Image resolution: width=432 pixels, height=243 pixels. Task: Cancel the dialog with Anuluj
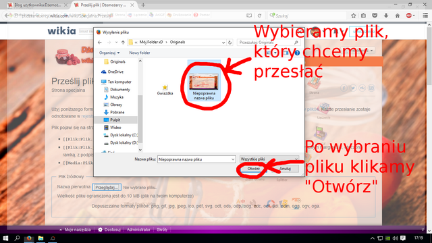click(x=285, y=169)
